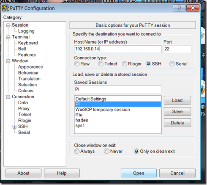Open the Bell category
This screenshot has height=185, width=207.
22,49
